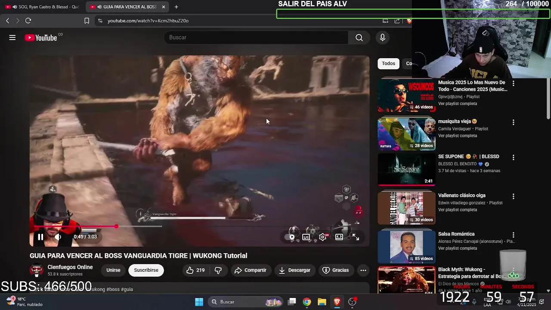Click the Descargar download button
551x310 pixels.
294,270
